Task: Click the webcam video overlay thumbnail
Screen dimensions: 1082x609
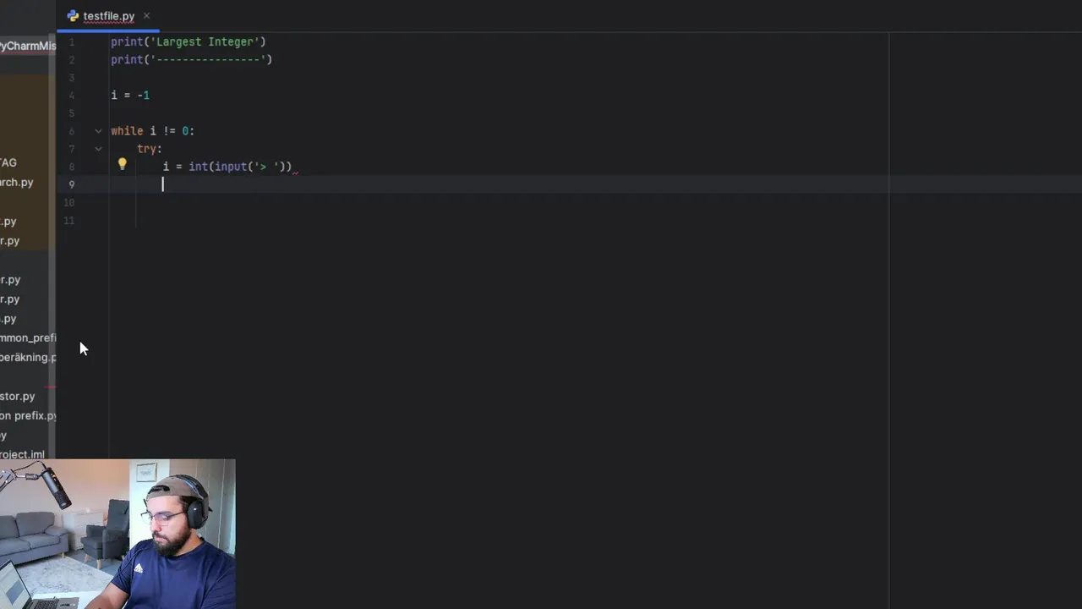Action: click(x=117, y=534)
